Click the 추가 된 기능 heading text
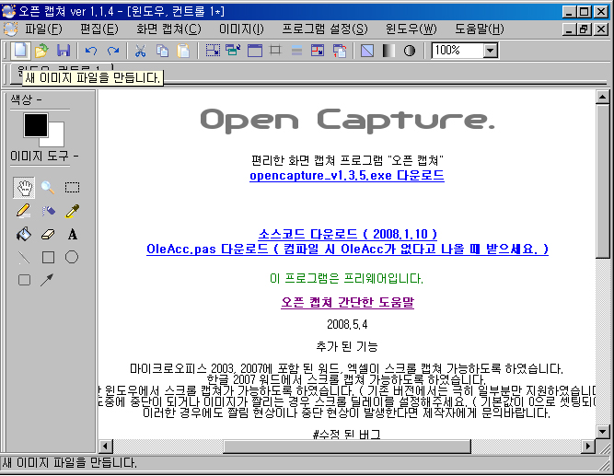The height and width of the screenshot is (476, 614). (347, 346)
